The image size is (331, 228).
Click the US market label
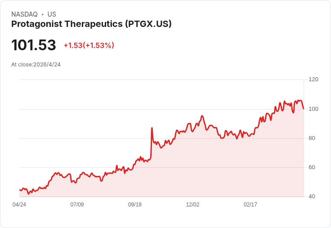pyautogui.click(x=52, y=14)
